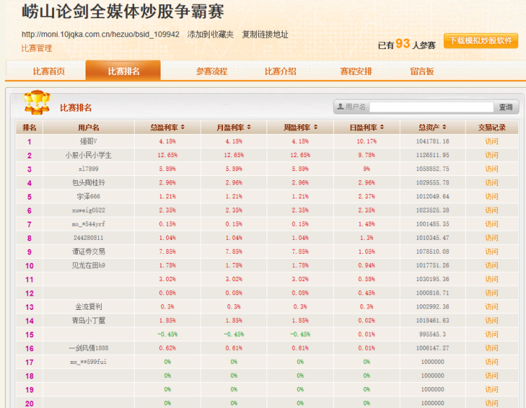The height and width of the screenshot is (408, 526).
Task: Sort rankings by 总盈利率 column
Action: (x=167, y=128)
